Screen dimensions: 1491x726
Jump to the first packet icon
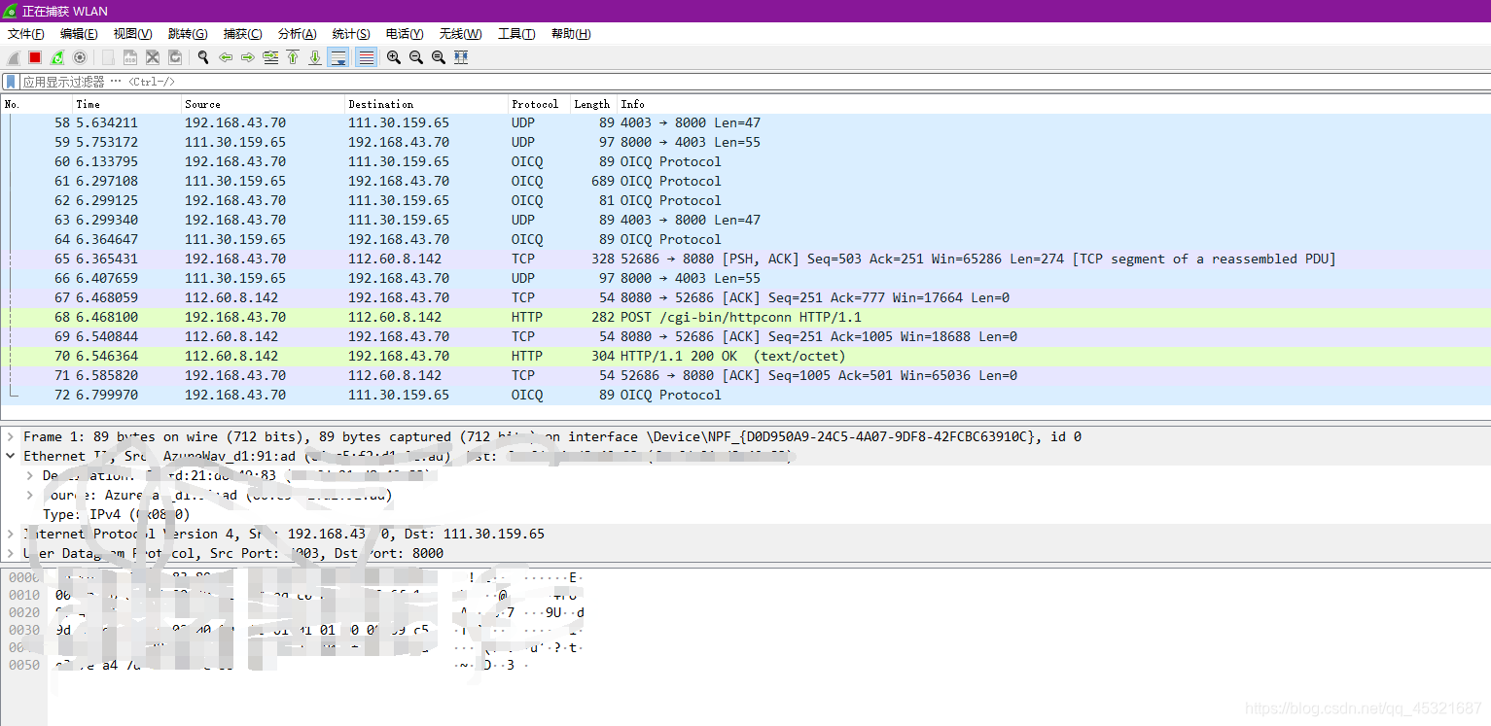(293, 57)
